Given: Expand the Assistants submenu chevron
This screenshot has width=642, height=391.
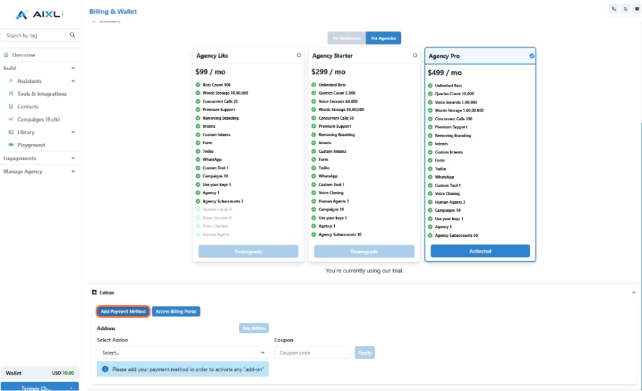Looking at the screenshot, I should click(x=73, y=81).
